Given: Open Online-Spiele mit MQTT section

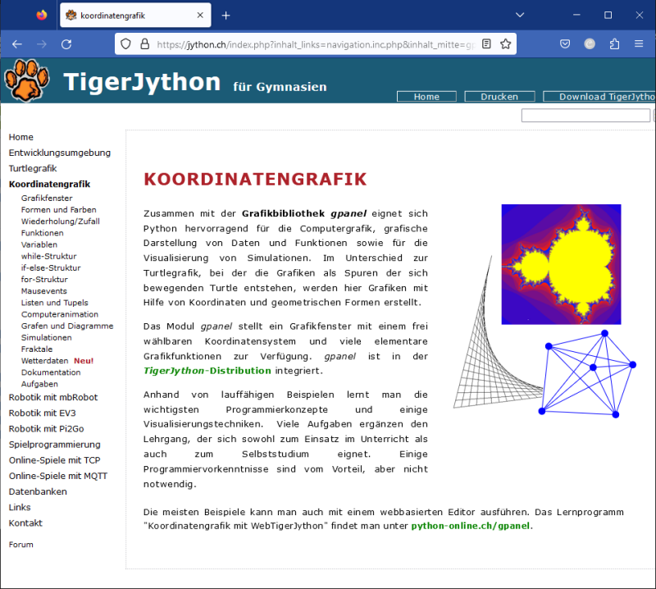Looking at the screenshot, I should coord(58,476).
